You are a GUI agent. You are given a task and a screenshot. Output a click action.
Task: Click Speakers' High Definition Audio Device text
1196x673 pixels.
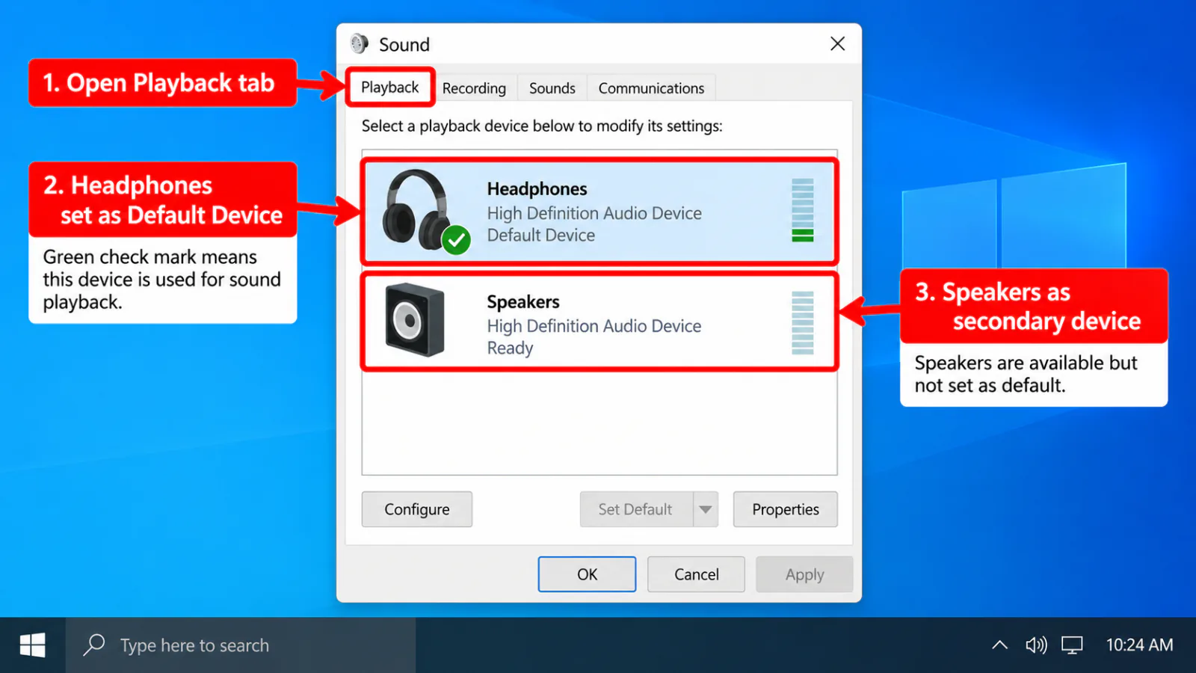coord(594,326)
